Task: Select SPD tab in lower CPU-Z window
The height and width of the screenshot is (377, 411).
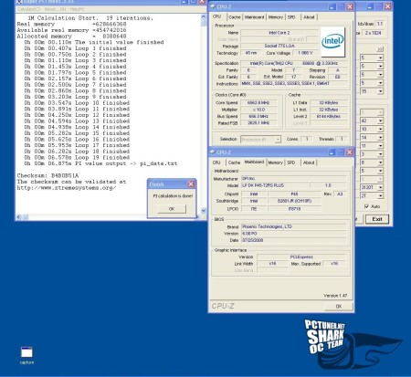Action: tap(291, 162)
